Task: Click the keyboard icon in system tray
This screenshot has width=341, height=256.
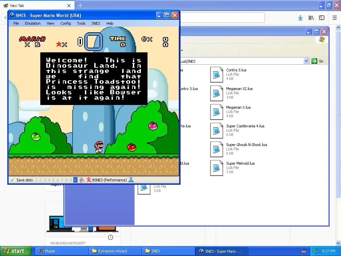Action: click(x=304, y=251)
